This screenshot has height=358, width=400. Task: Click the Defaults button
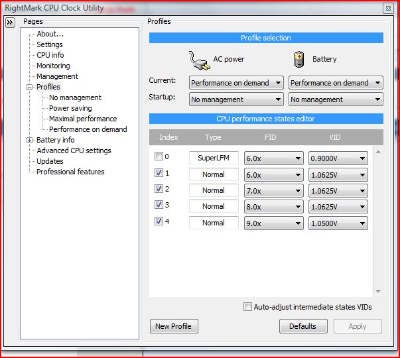tap(303, 326)
